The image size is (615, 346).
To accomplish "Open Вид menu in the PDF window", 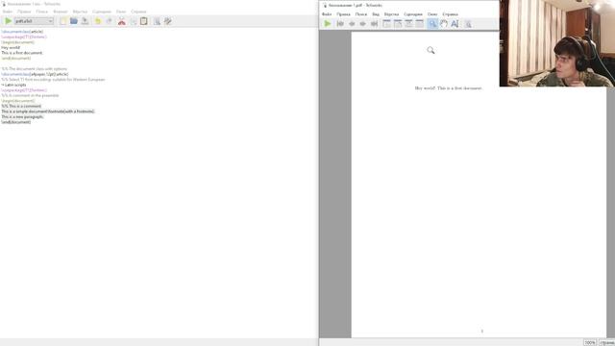I will click(376, 14).
